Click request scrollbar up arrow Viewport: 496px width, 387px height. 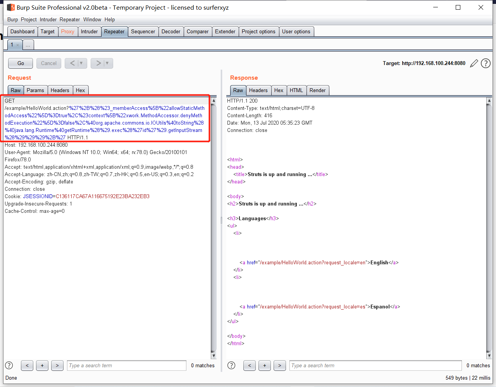click(x=214, y=101)
